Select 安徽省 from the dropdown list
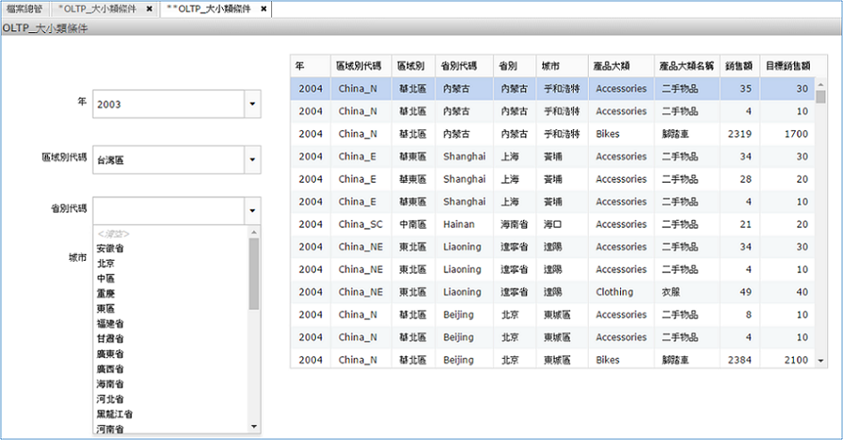Image resolution: width=843 pixels, height=440 pixels. [110, 249]
